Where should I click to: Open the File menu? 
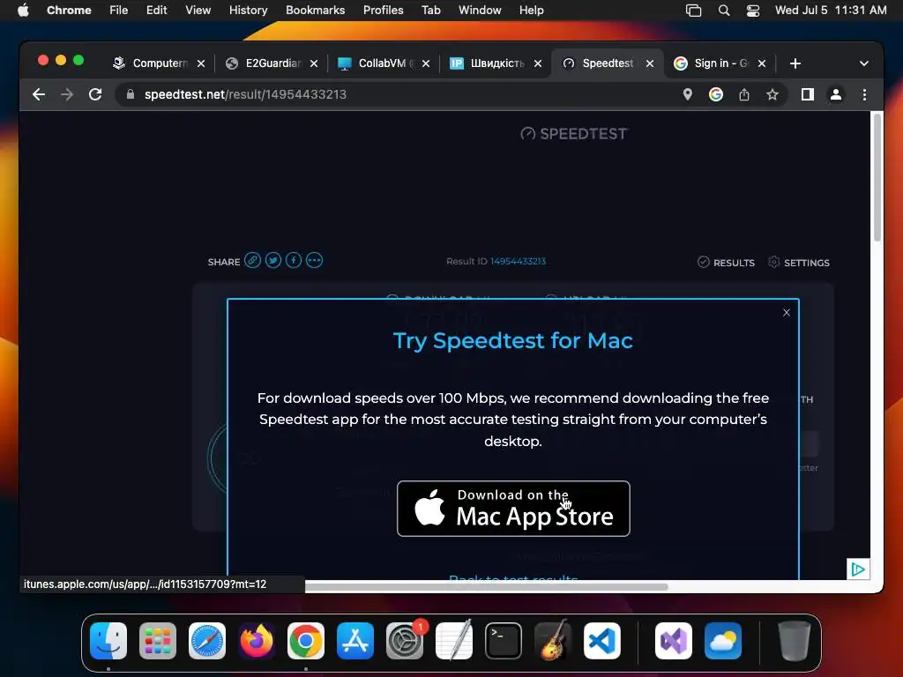tap(119, 11)
